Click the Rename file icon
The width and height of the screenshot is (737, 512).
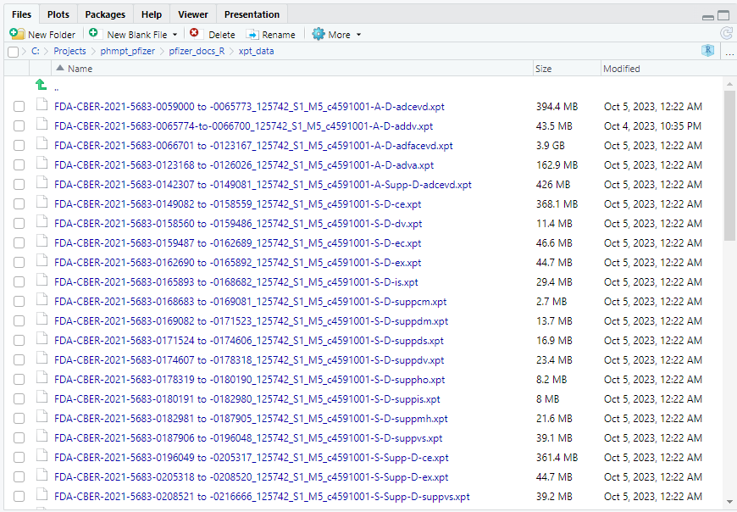coord(252,34)
